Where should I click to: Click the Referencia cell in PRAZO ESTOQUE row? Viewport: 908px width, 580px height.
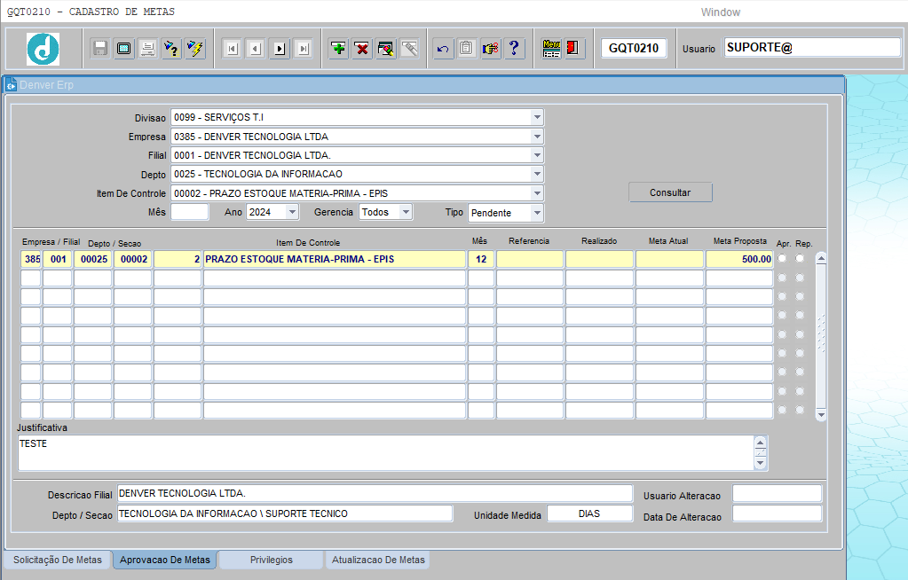click(x=530, y=259)
